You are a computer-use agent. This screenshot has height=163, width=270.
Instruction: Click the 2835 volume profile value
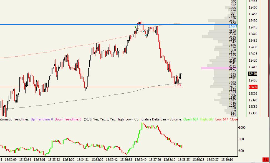click(x=233, y=37)
